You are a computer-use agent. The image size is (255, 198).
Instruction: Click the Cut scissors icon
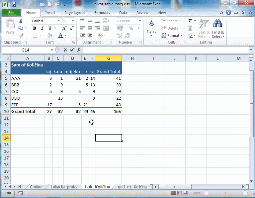(x=21, y=21)
